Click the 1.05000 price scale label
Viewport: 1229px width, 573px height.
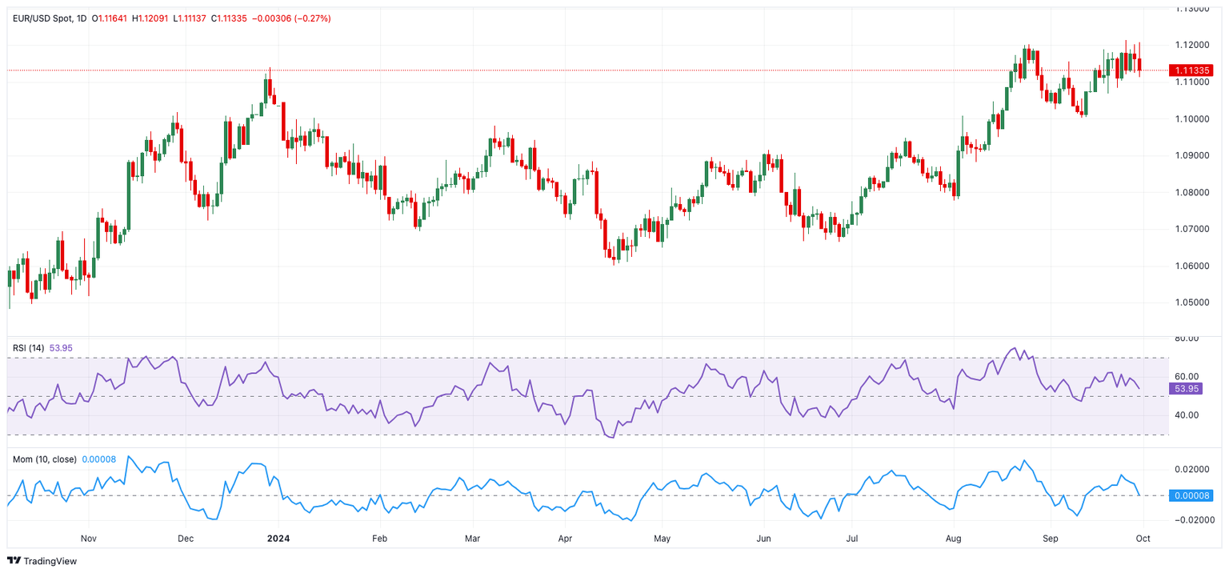pos(1191,303)
